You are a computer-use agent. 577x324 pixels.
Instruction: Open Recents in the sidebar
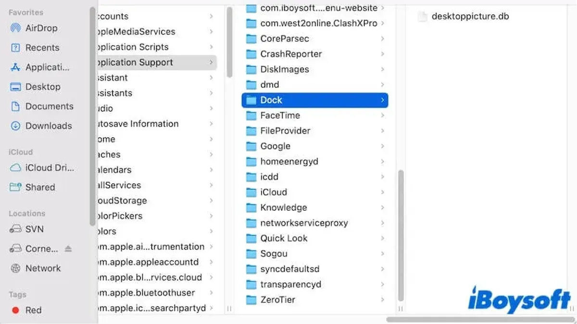[42, 48]
